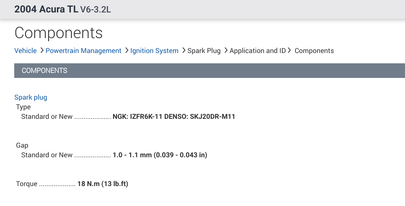Click the Vehicle breadcrumb link
405x206 pixels.
(25, 51)
